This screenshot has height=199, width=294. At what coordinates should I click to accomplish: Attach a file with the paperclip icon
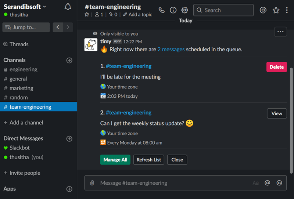click(x=92, y=183)
